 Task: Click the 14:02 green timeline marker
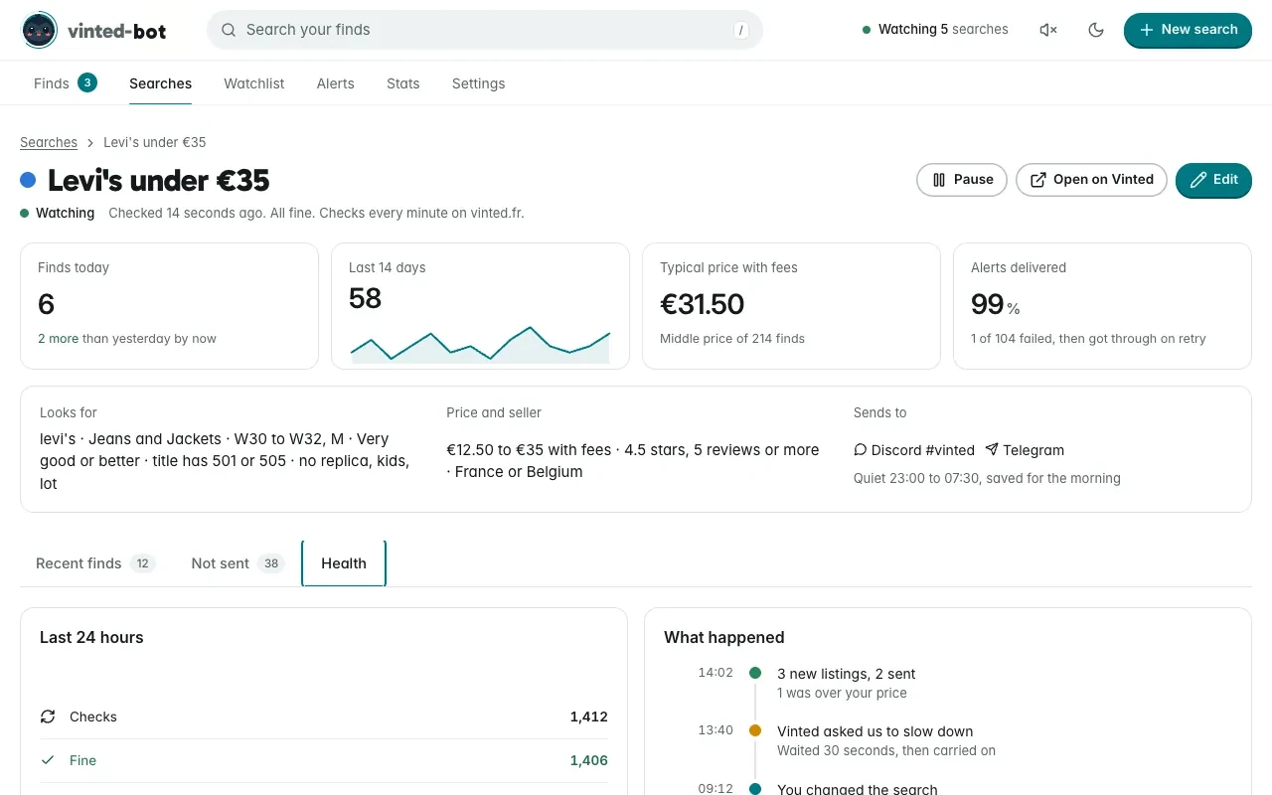tap(755, 673)
